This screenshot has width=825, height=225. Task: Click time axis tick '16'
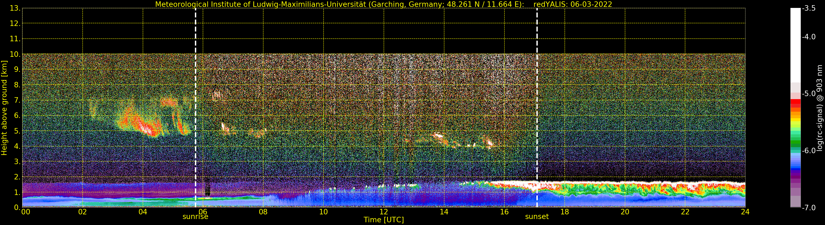[x=504, y=212]
